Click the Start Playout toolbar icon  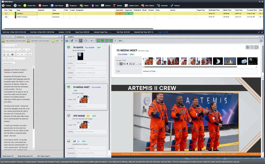(x=52, y=5)
